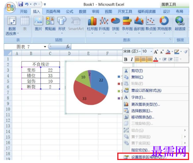Insert a line chart (折线图)
Image resolution: width=193 pixels, height=163 pixels.
tap(104, 25)
